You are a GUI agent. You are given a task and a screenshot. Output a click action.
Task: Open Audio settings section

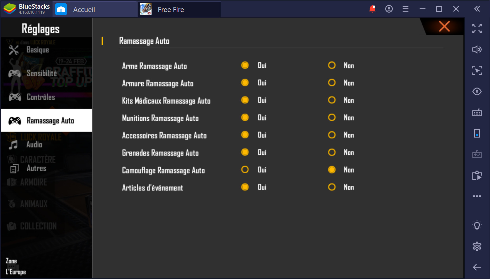46,145
